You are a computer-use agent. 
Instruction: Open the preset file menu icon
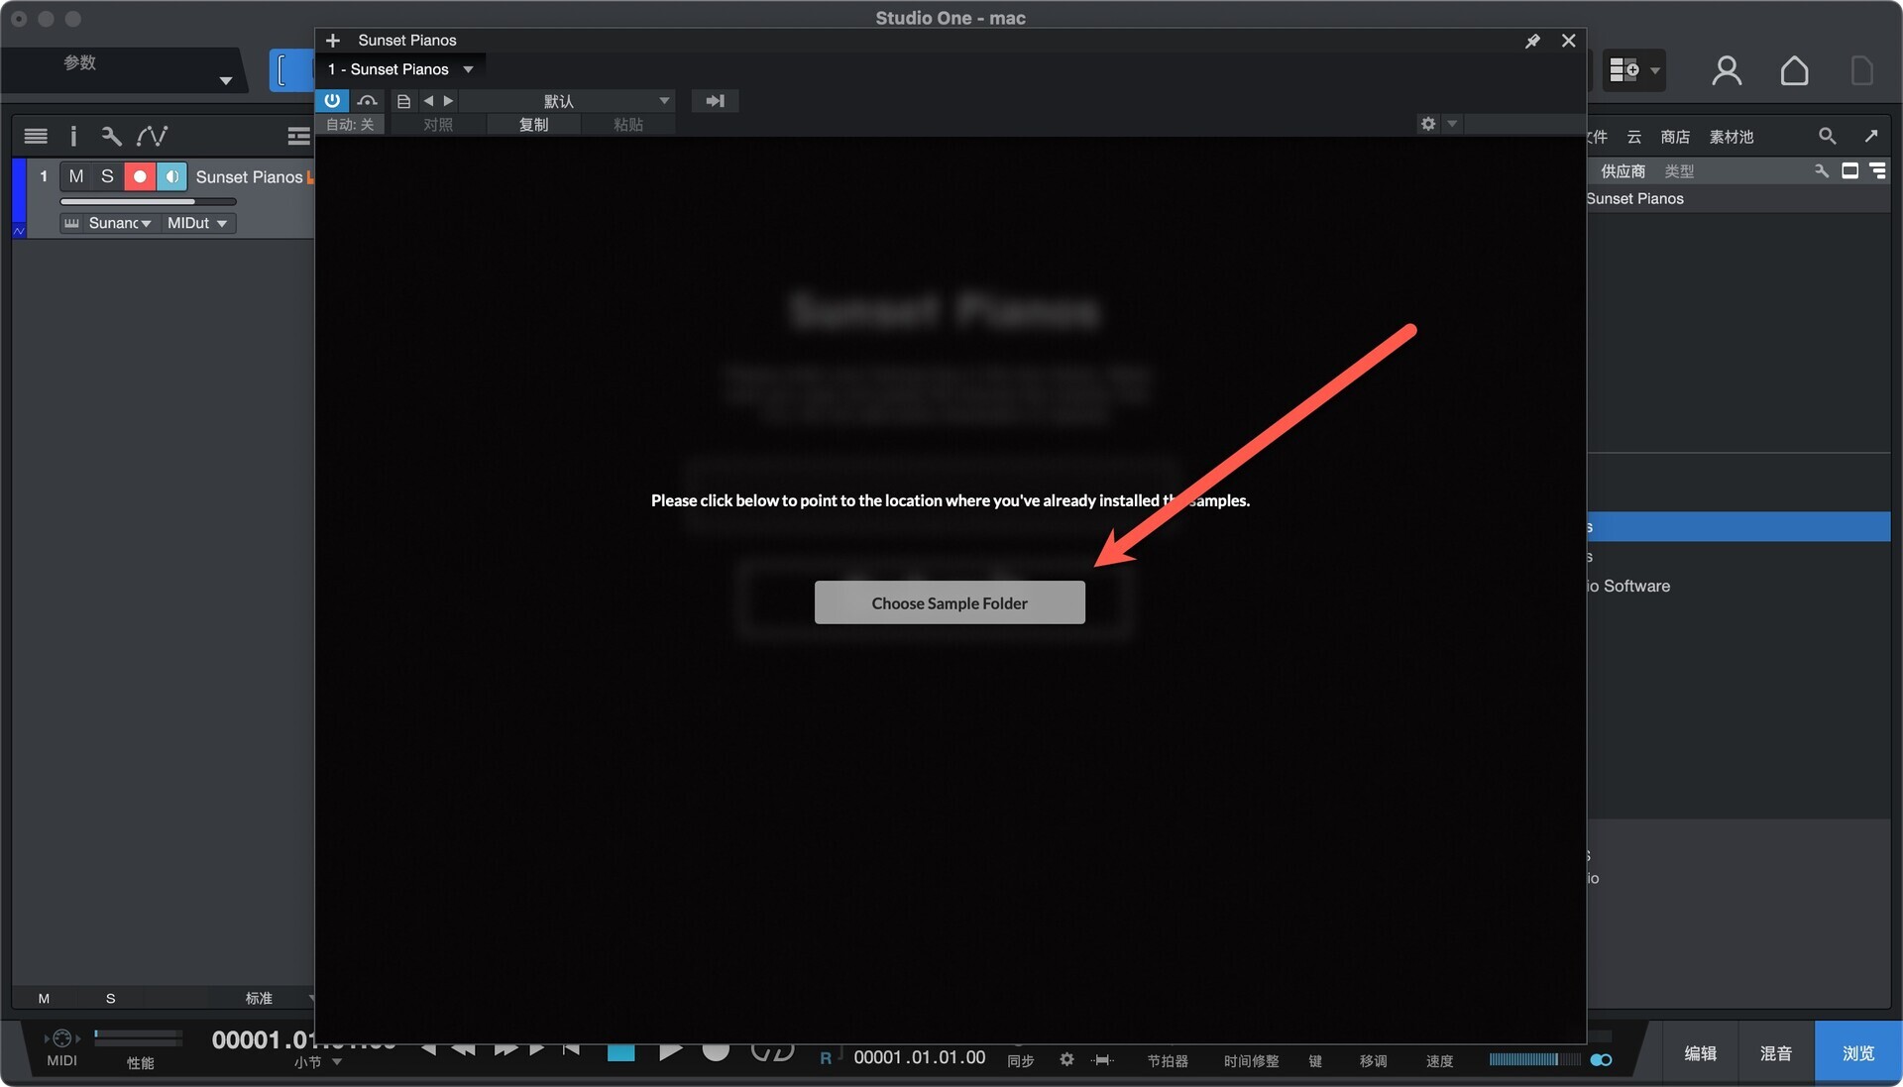(403, 101)
